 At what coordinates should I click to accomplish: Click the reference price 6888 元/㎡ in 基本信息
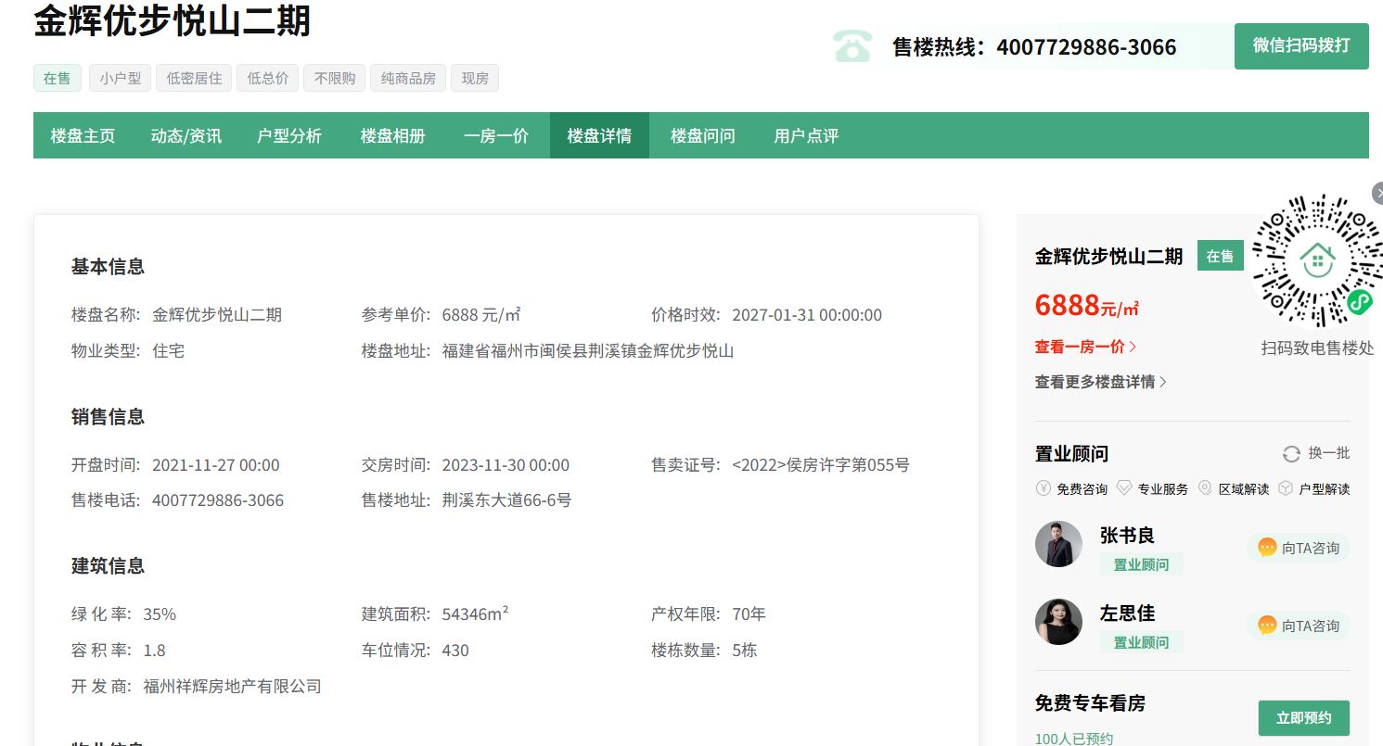coord(480,315)
